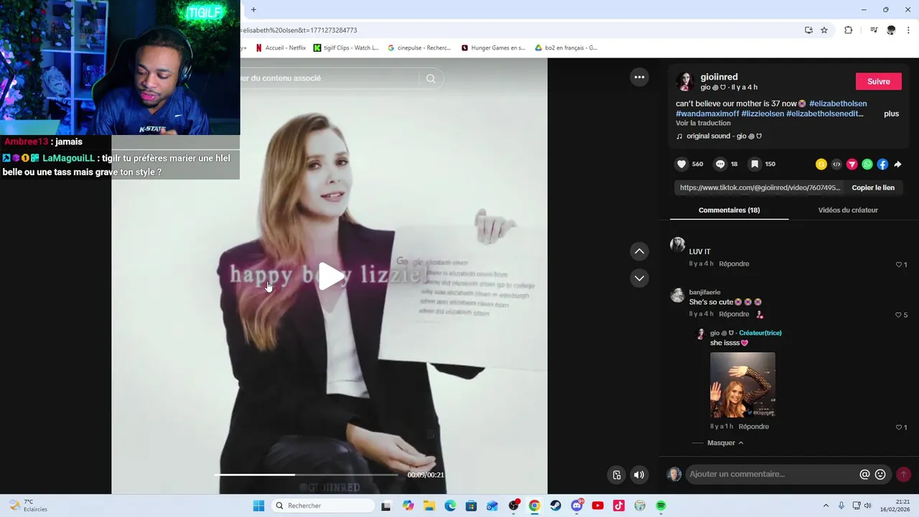Viewport: 919px width, 517px height.
Task: Like the video with the heart icon
Action: [x=681, y=164]
